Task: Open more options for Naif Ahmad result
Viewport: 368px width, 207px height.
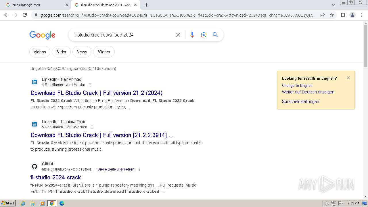Action: (x=90, y=85)
